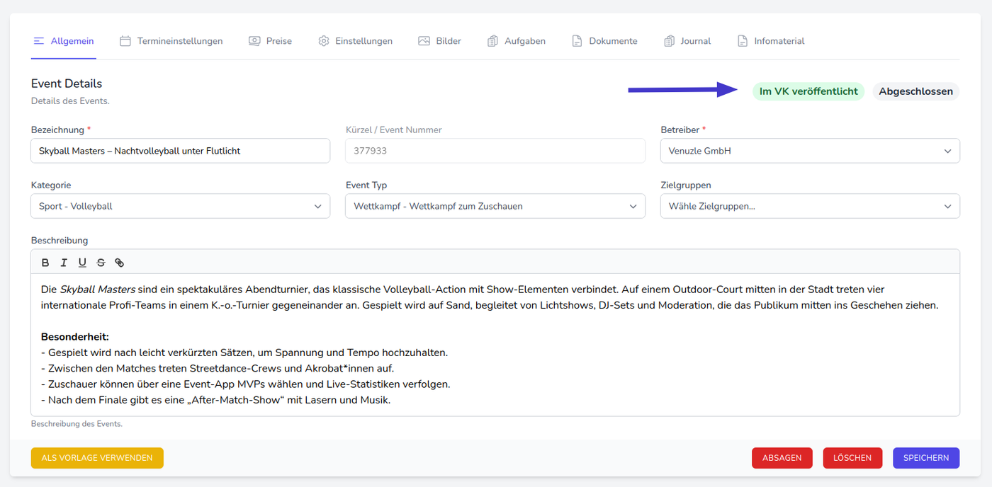Open the Aufgaben tab

pos(516,41)
